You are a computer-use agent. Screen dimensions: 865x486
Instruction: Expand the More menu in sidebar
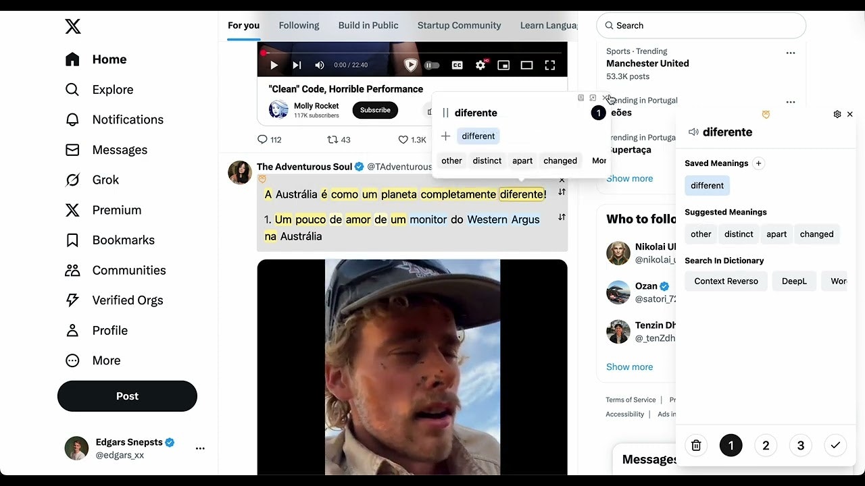(x=93, y=360)
